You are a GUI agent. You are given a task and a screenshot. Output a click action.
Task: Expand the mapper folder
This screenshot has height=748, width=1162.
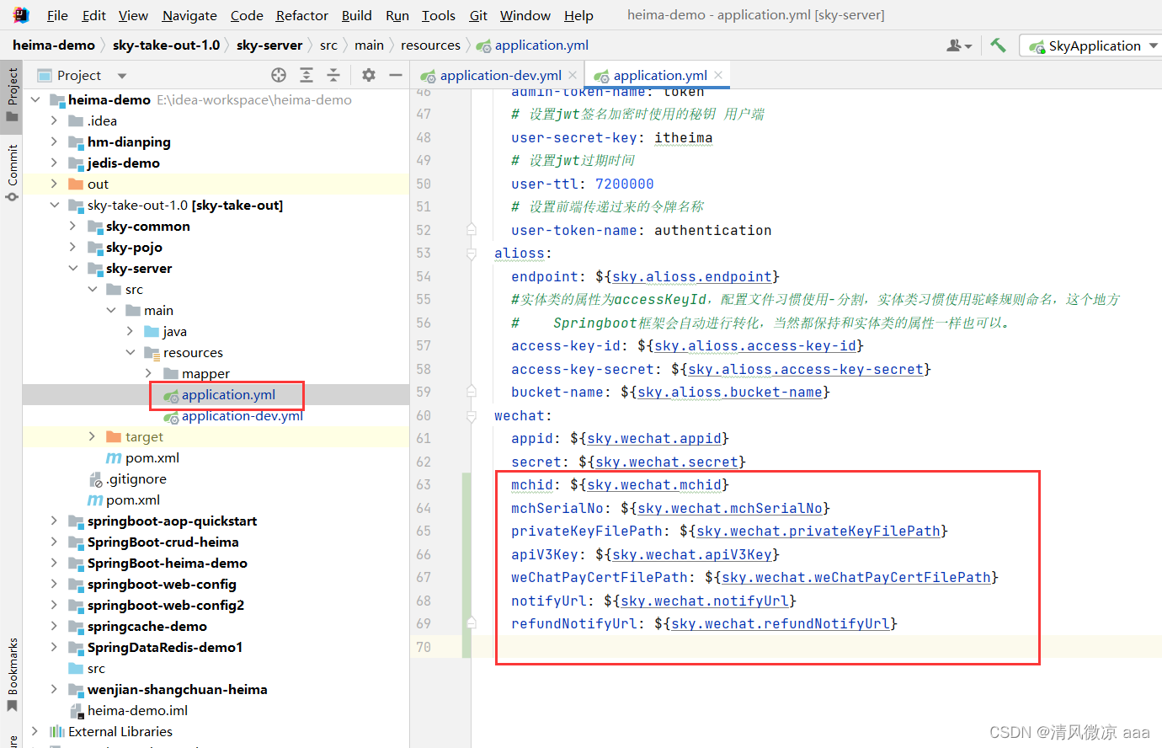pyautogui.click(x=148, y=373)
